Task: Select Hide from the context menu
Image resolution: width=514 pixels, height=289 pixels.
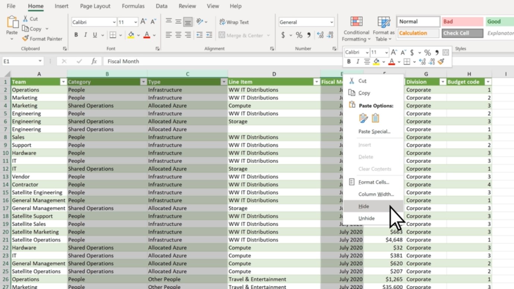Action: click(x=363, y=206)
